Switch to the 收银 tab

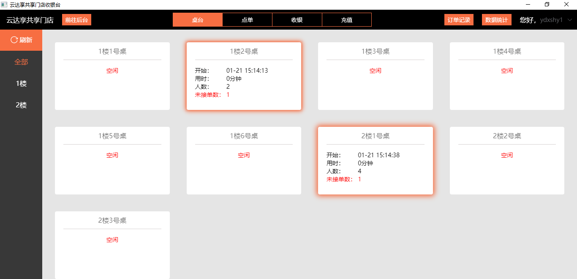click(x=297, y=20)
